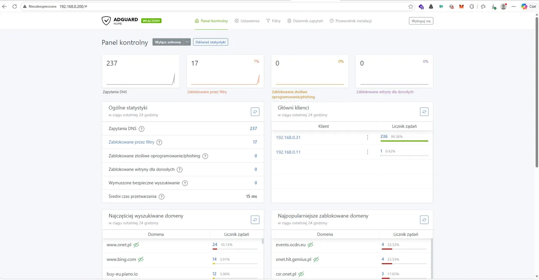Toggle tracker eye icon for csr.onet.pl
This screenshot has width=539, height=280.
pyautogui.click(x=301, y=274)
